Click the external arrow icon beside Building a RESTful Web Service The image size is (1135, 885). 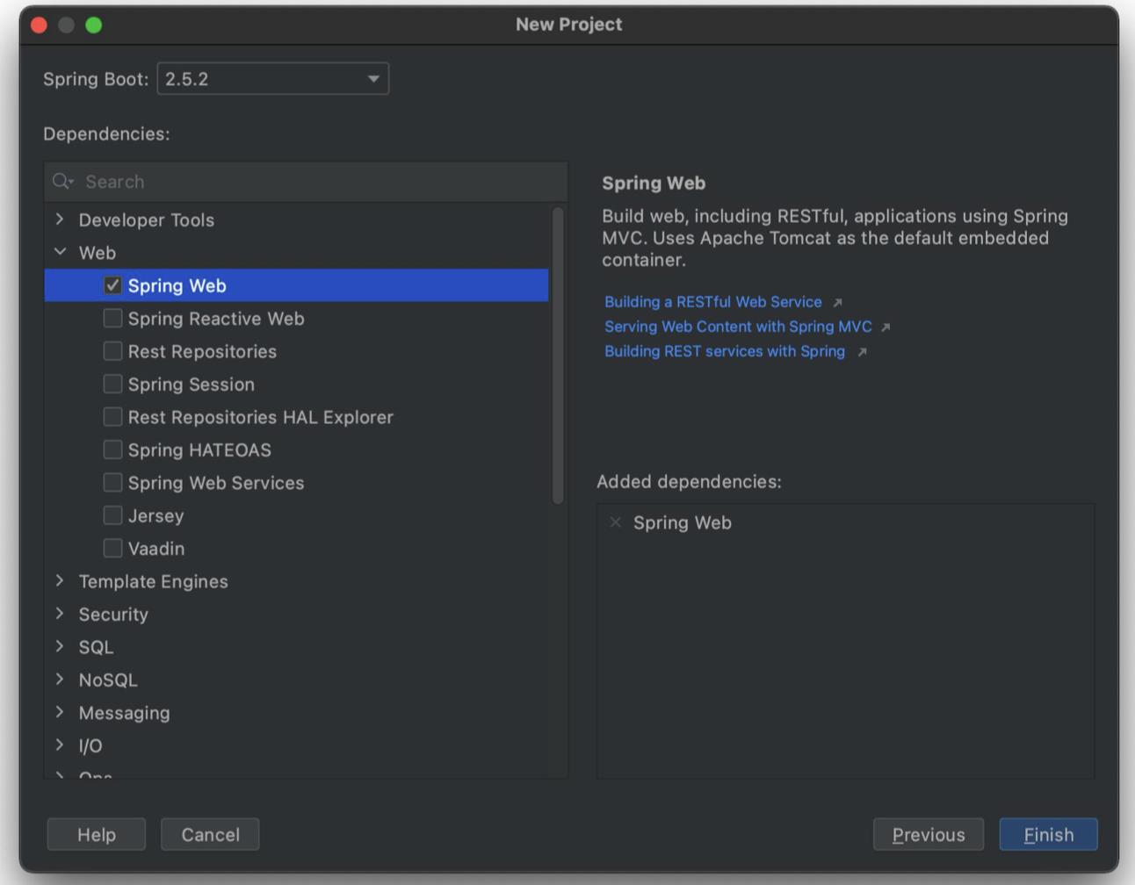coord(837,303)
